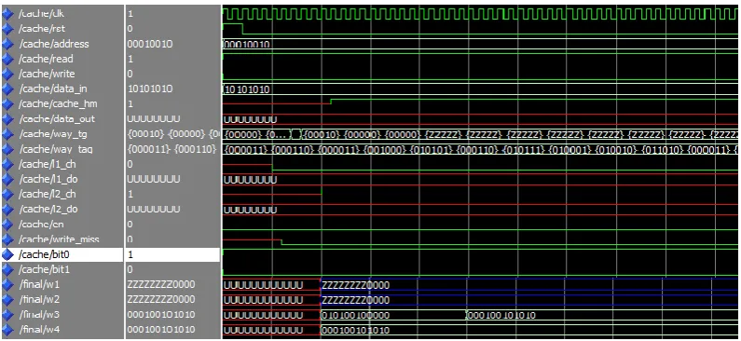Select the /cache/l1_do signal name

pos(48,179)
